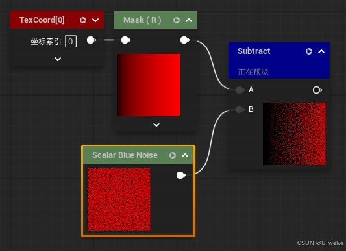Screen dimensions: 346x251
Task: Click the Subtract node output pin
Action: coord(317,90)
